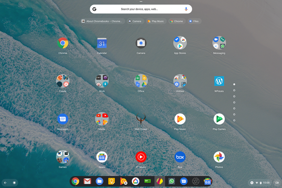Screen dimensions: 282x188
Task: Switch to the second launcher page dot
Action: [234, 90]
